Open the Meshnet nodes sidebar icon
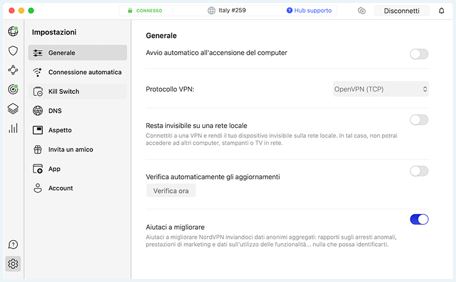Viewport: 456px width, 282px height. click(13, 70)
